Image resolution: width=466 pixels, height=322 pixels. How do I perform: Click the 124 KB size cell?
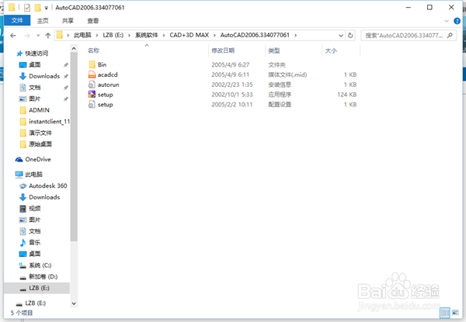(x=346, y=95)
